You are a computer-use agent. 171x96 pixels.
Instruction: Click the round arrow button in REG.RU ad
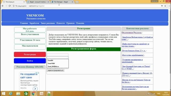pos(35,89)
